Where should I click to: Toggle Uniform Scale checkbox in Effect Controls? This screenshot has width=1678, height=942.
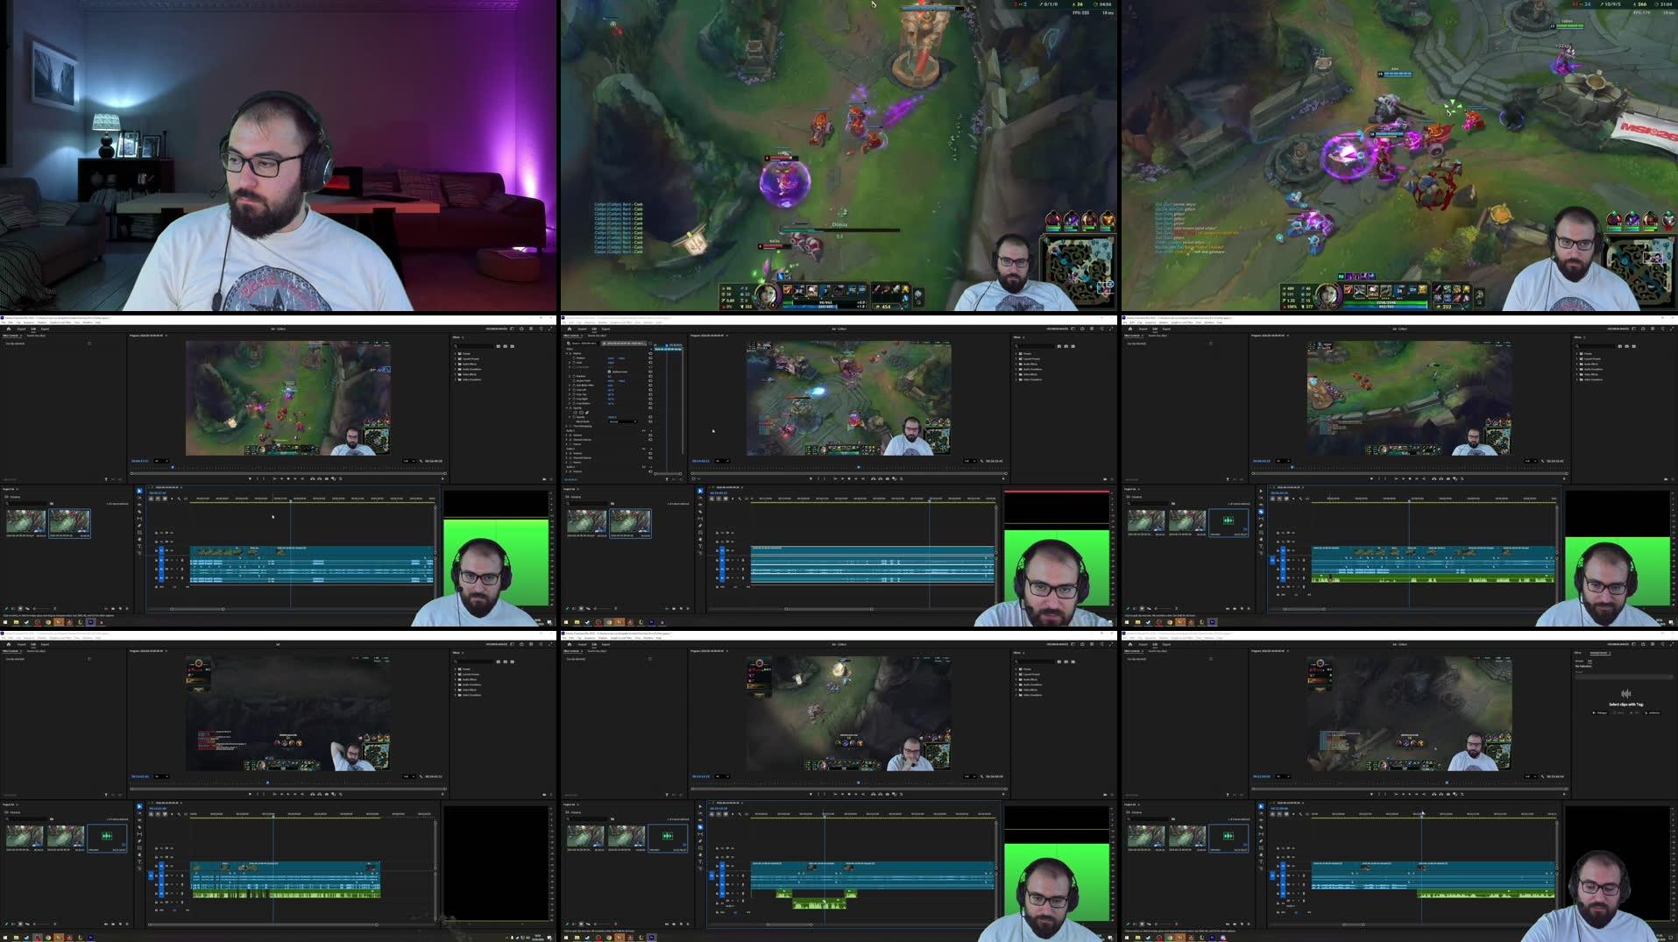(x=609, y=372)
